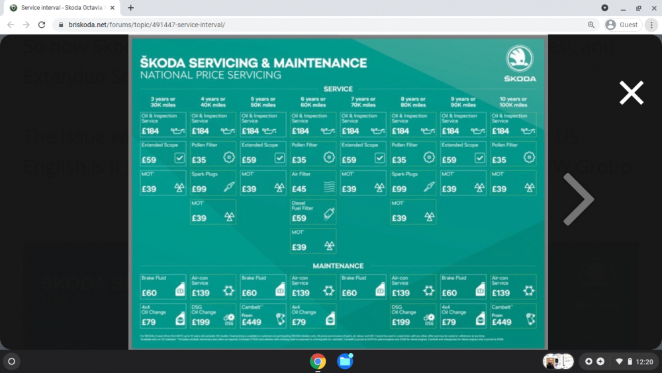Click MOT £39 cell below Diesel Fuel Filter
662x373 pixels.
tap(313, 240)
